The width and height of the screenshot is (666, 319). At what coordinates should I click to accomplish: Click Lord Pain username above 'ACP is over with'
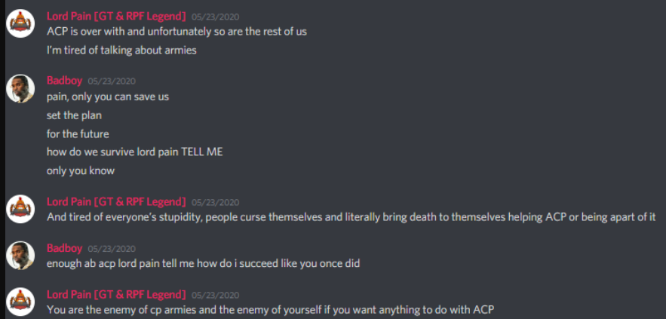[116, 17]
